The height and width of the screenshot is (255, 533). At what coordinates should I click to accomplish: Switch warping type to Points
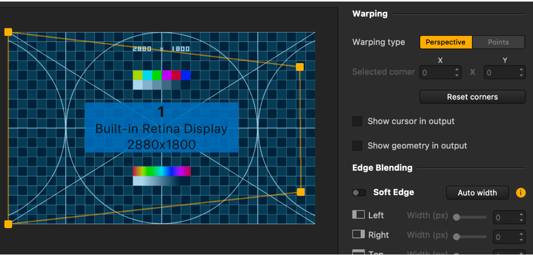pos(498,42)
